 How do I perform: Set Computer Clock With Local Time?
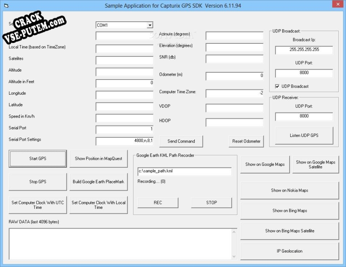(x=98, y=205)
